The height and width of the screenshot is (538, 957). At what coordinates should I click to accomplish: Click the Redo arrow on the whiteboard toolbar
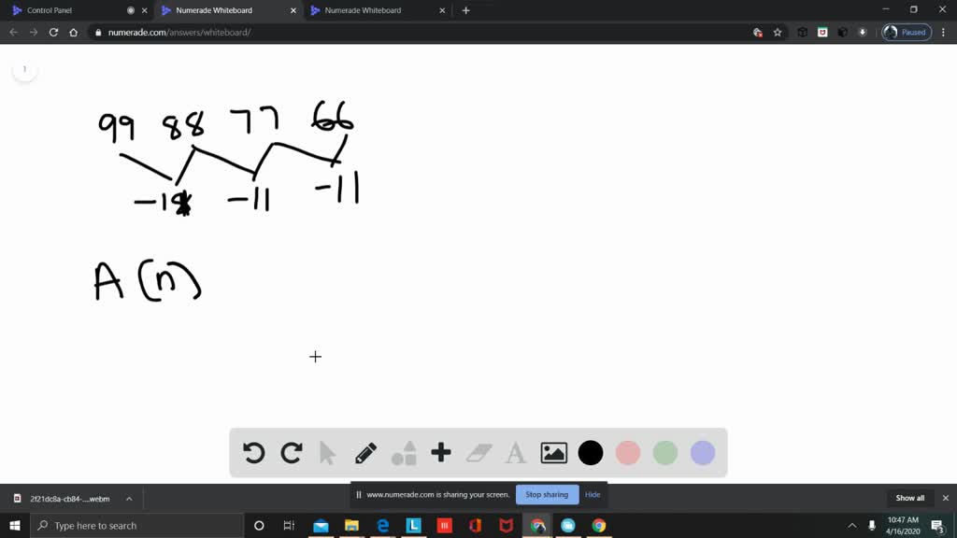point(291,453)
